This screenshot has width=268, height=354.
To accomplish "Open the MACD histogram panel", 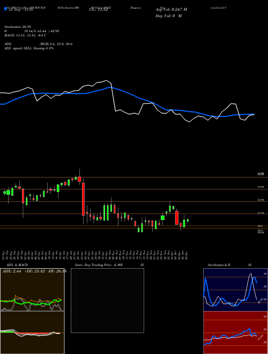I will pos(32,333).
